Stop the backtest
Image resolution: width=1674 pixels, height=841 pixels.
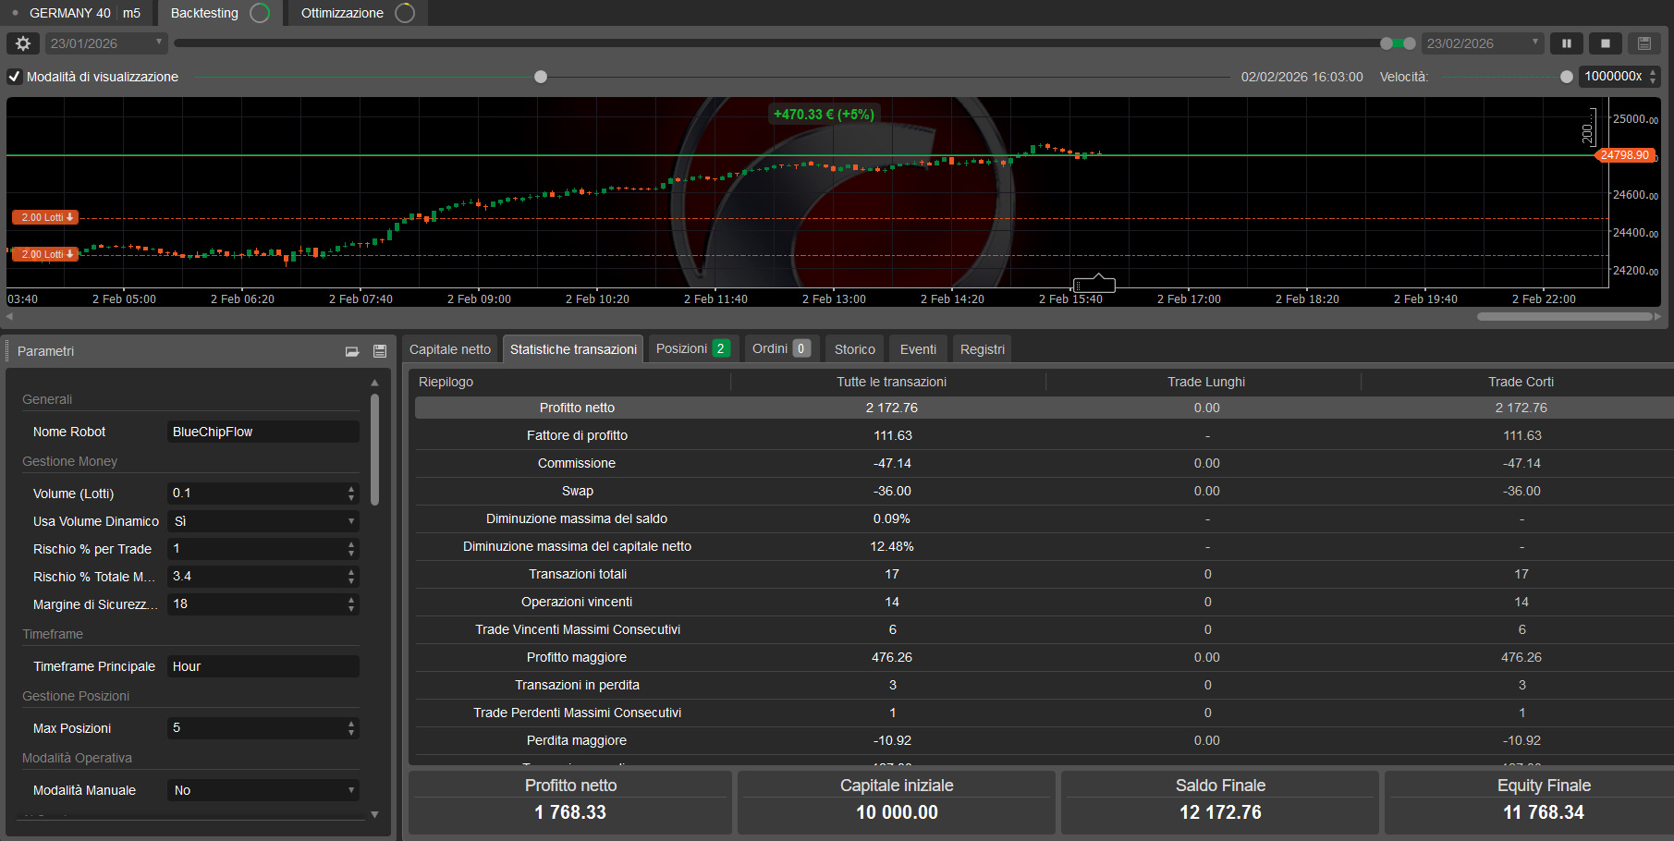click(1606, 43)
